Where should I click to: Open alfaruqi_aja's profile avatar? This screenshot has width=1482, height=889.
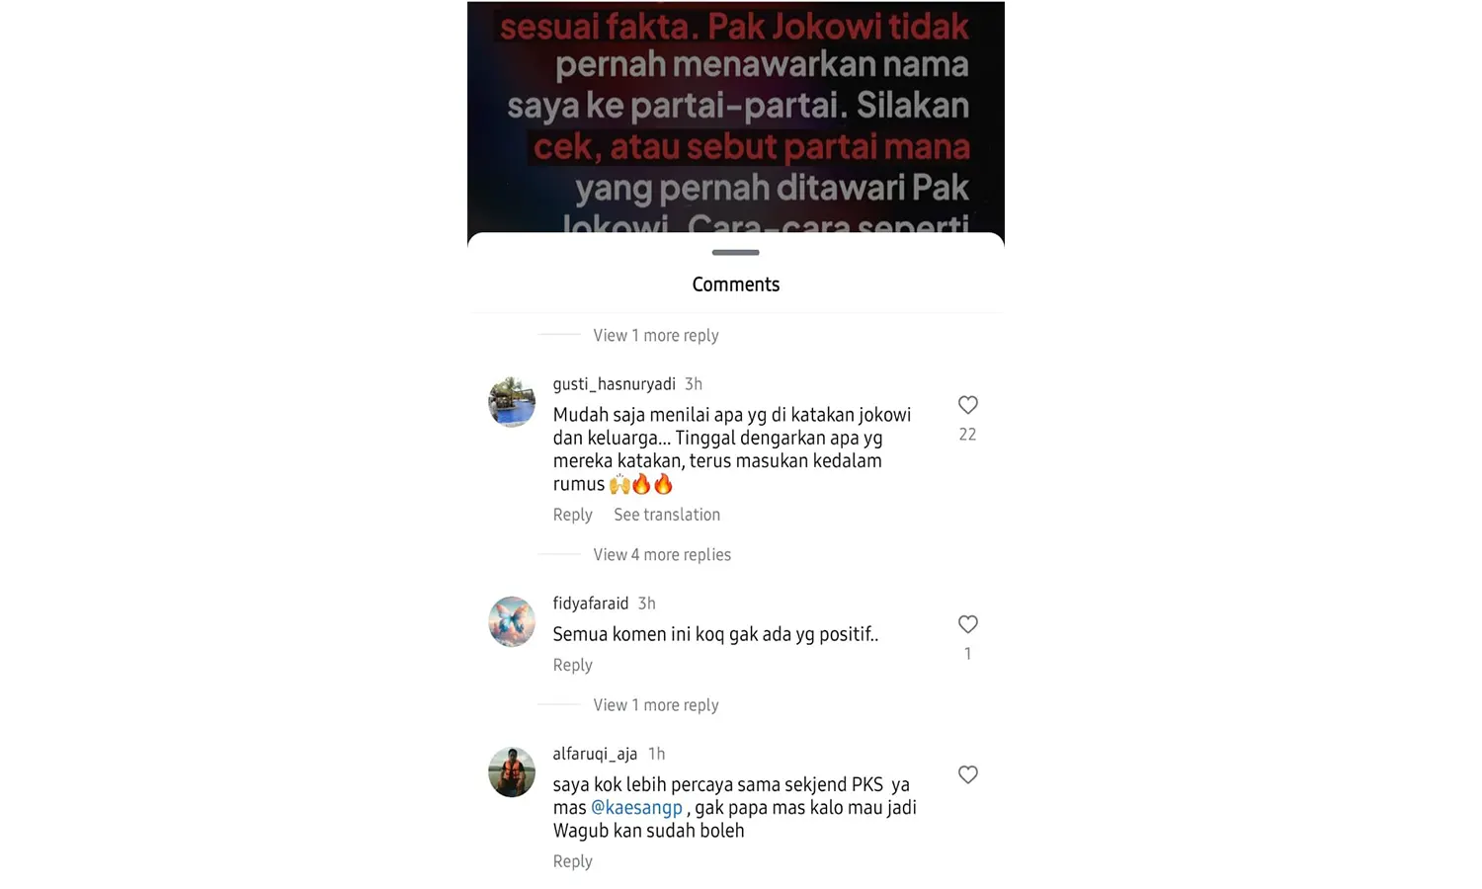[x=512, y=771]
